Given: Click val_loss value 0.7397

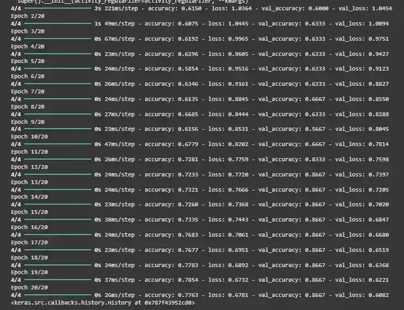Looking at the screenshot, I should (x=378, y=175).
